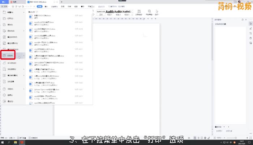Open File Explorer from the taskbar
Screen dimensions: 253x145
tap(16, 142)
